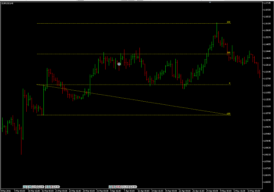Click the 1.14440 price scale label

click(x=267, y=51)
